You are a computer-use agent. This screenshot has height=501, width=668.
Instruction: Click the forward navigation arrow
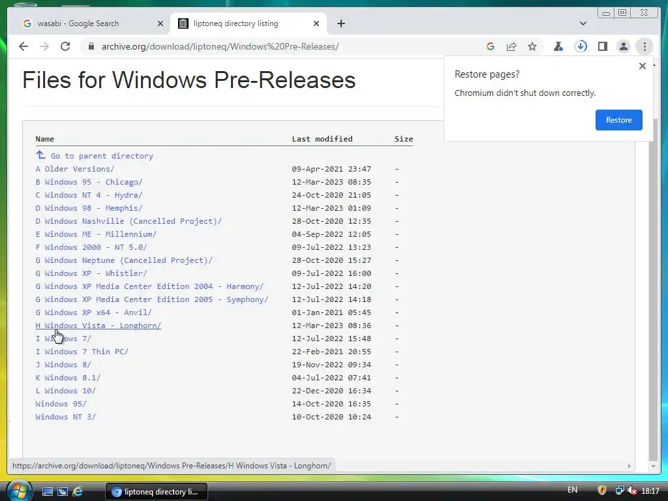pyautogui.click(x=44, y=46)
